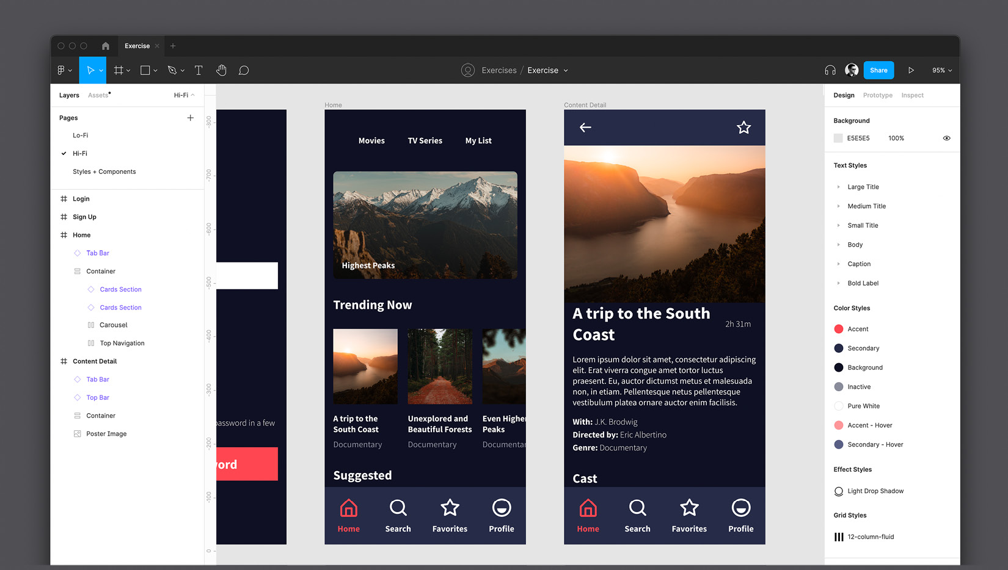
Task: Toggle background visibility eye icon
Action: (946, 138)
